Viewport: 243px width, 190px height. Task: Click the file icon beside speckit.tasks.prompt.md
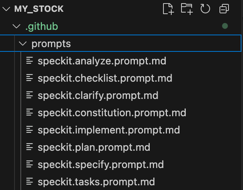pyautogui.click(x=29, y=182)
